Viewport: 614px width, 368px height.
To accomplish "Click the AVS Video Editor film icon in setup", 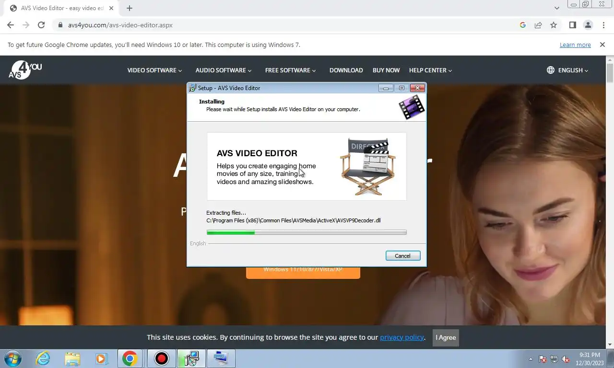I will 412,107.
